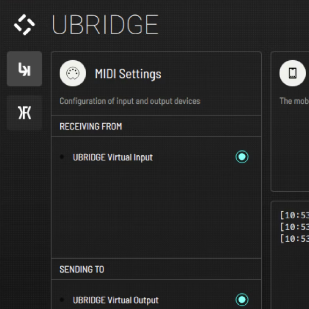Select the UBRIDGE Virtual Output label
The height and width of the screenshot is (309, 309).
[116, 300]
